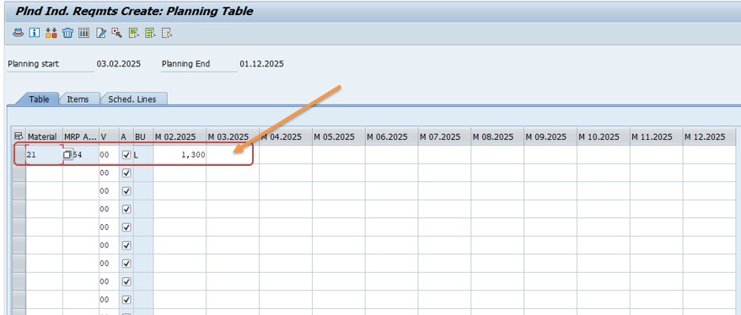Select the MRP A... column header
This screenshot has width=741, height=315.
(81, 136)
